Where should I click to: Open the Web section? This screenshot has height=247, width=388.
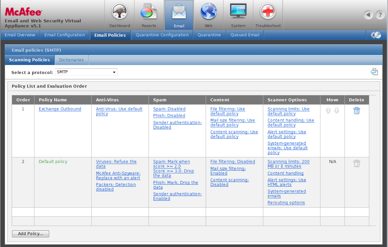(x=208, y=15)
